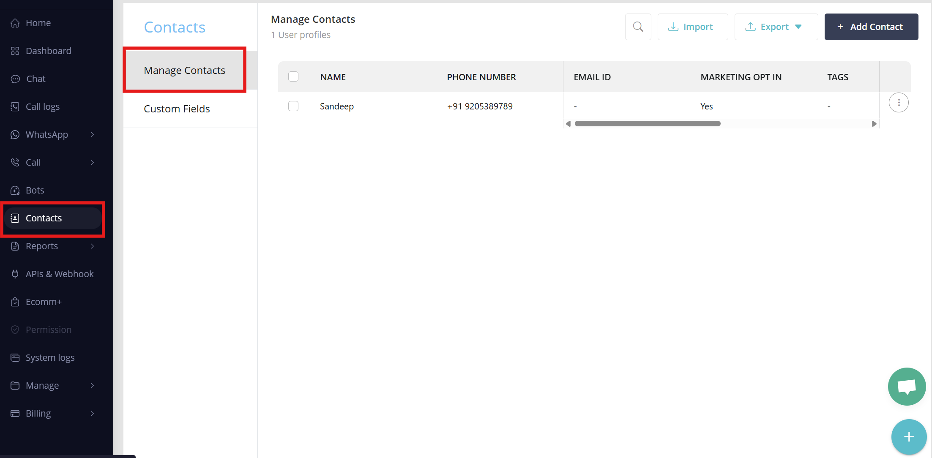The image size is (932, 458).
Task: Open Bots from the sidebar
Action: tap(35, 190)
